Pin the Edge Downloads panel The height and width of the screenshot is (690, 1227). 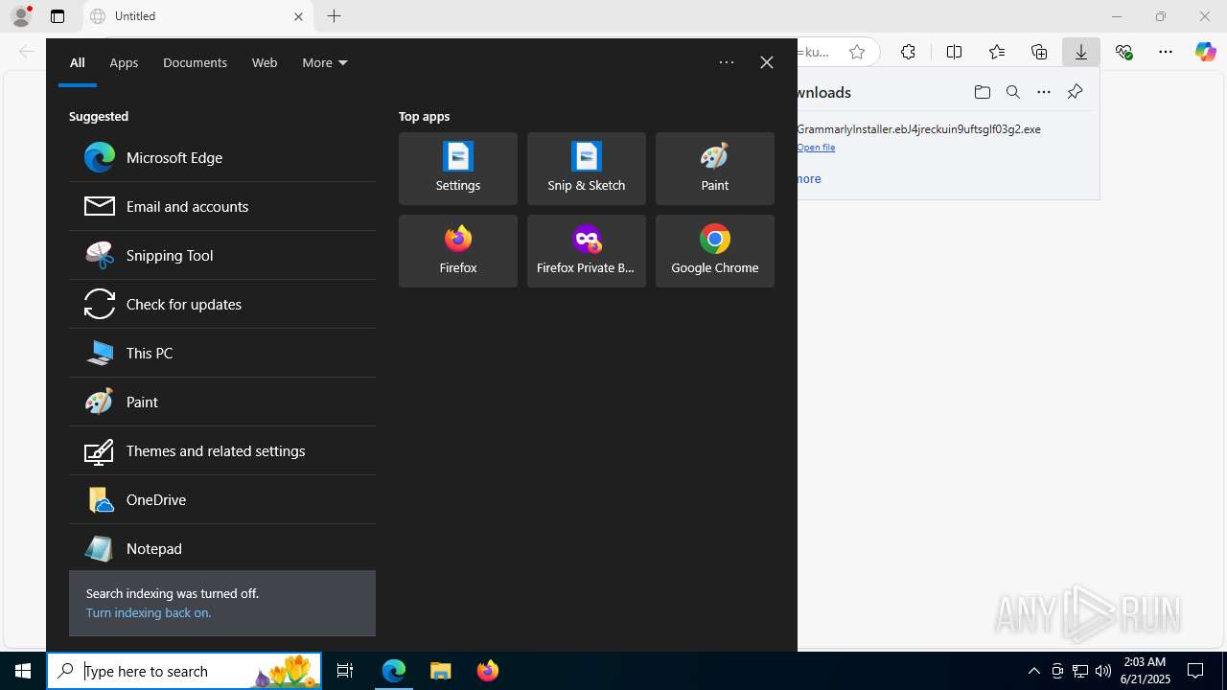coord(1075,92)
